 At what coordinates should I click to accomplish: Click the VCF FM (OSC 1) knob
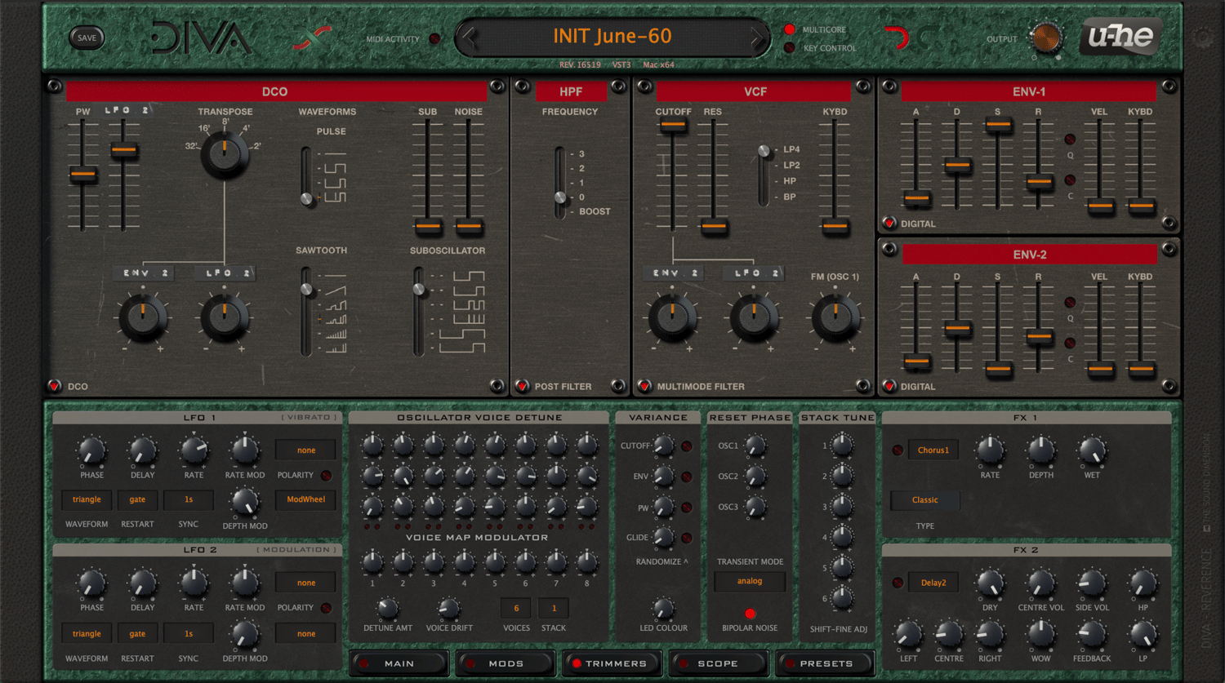[x=835, y=317]
